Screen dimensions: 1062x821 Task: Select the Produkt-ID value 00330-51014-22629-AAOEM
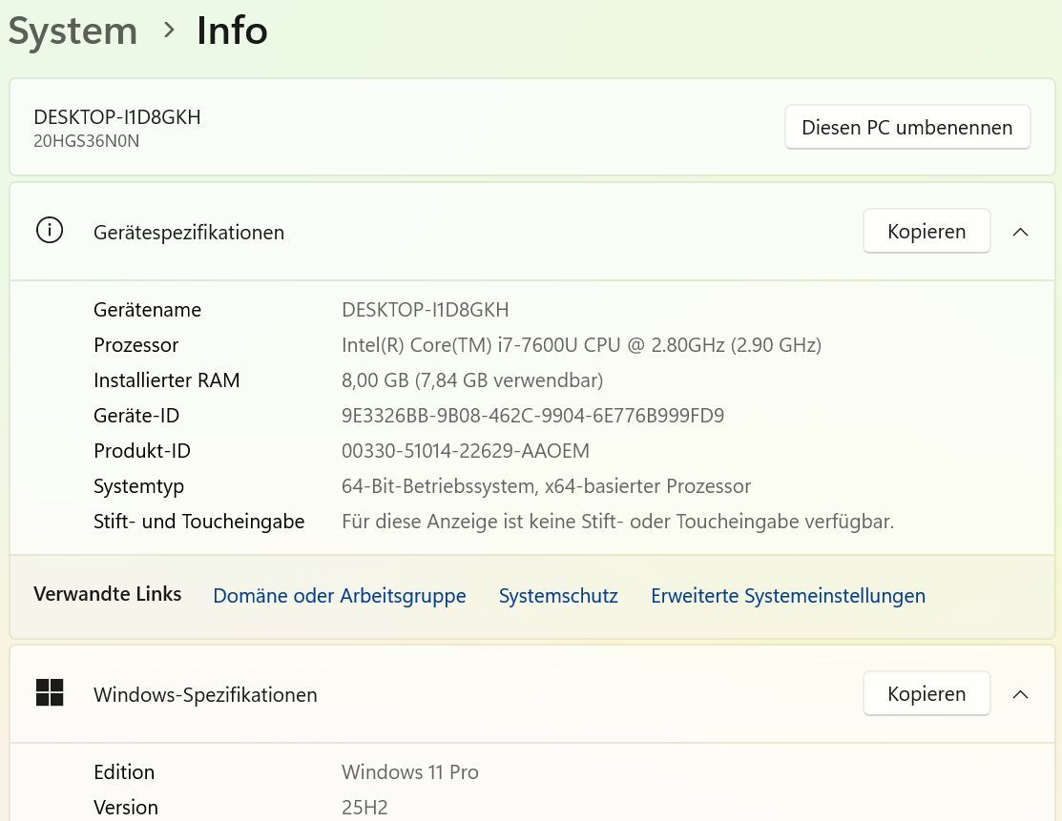coord(465,451)
